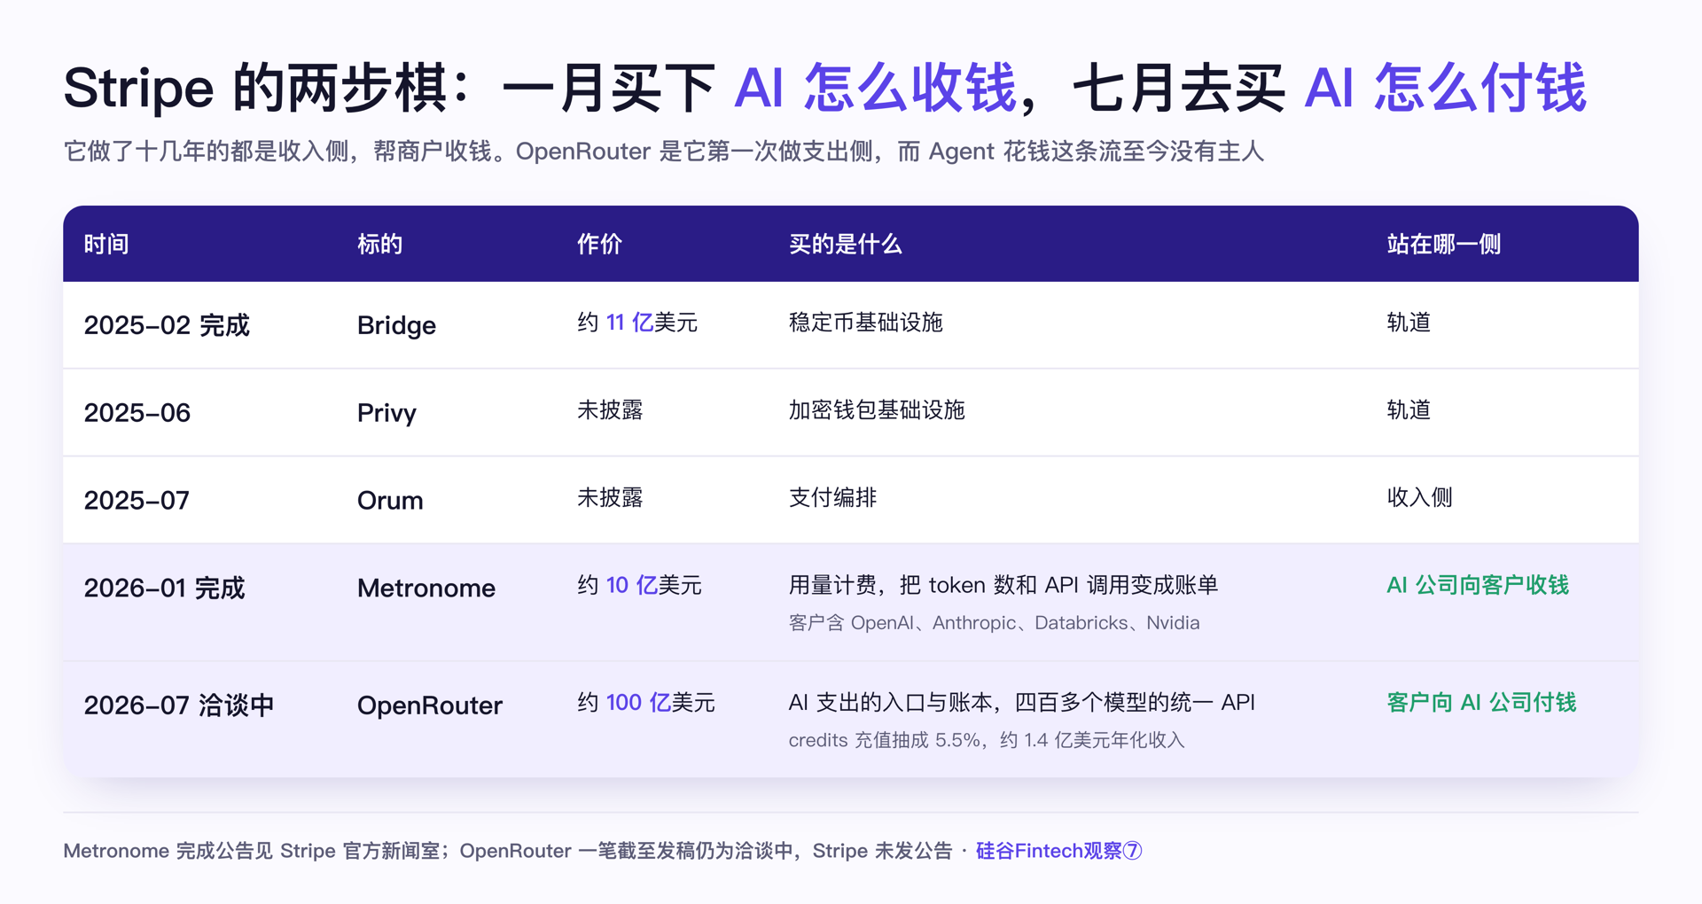Click the cell 加密钱包基础设施

(877, 409)
